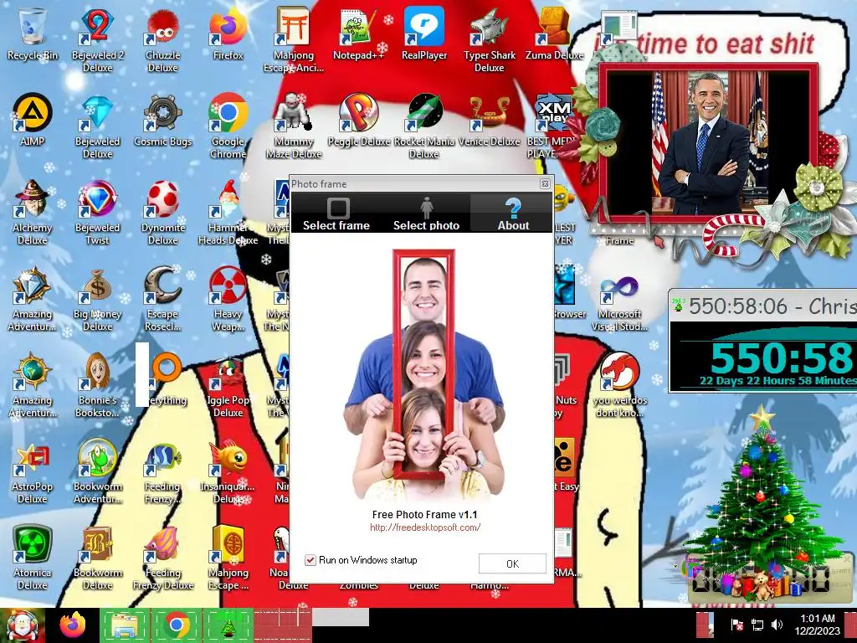Launch Chuzzle Deluxe shortcut
Image resolution: width=857 pixels, height=643 pixels.
[163, 39]
